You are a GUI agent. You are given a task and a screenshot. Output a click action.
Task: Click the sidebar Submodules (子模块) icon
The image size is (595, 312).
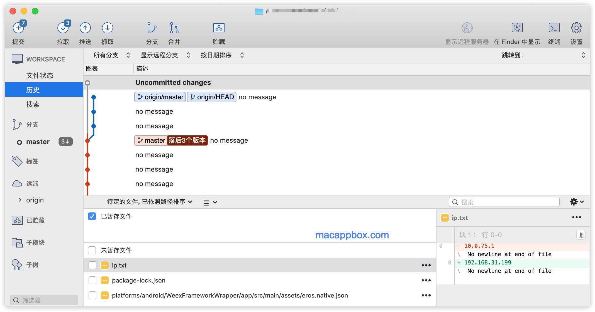(17, 242)
